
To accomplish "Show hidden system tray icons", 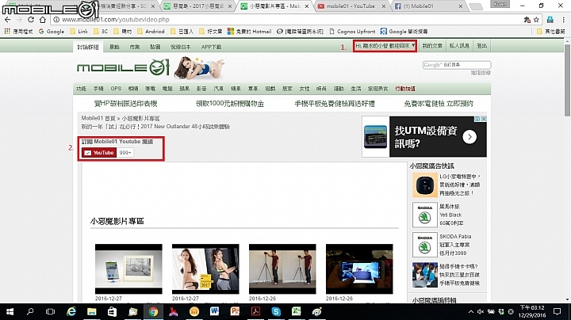I will [471, 311].
